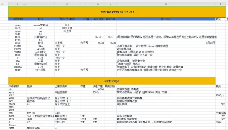Click the 2500万 circulating market cap cell

point(97,92)
